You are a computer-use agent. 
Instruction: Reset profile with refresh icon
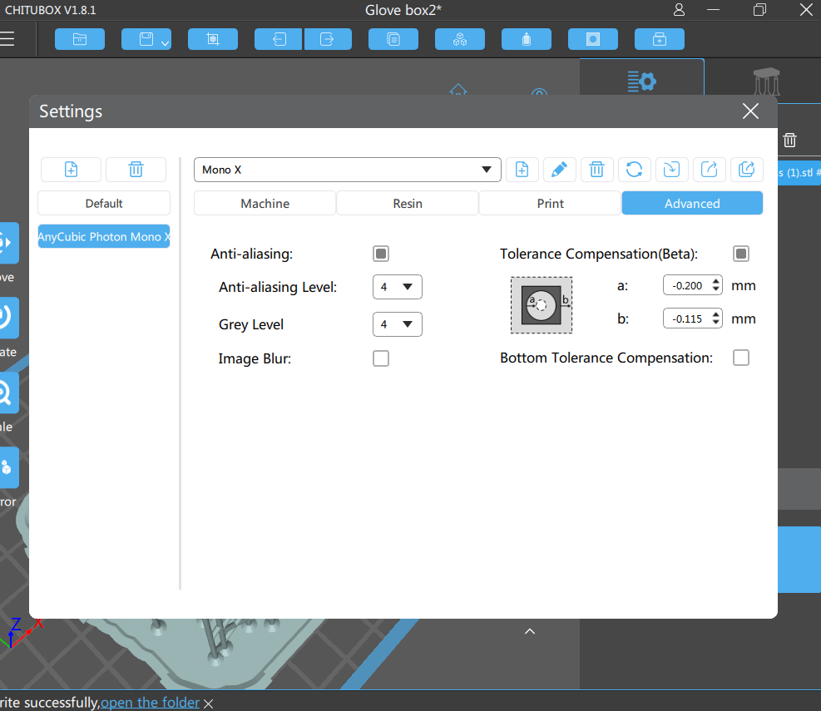pyautogui.click(x=634, y=170)
